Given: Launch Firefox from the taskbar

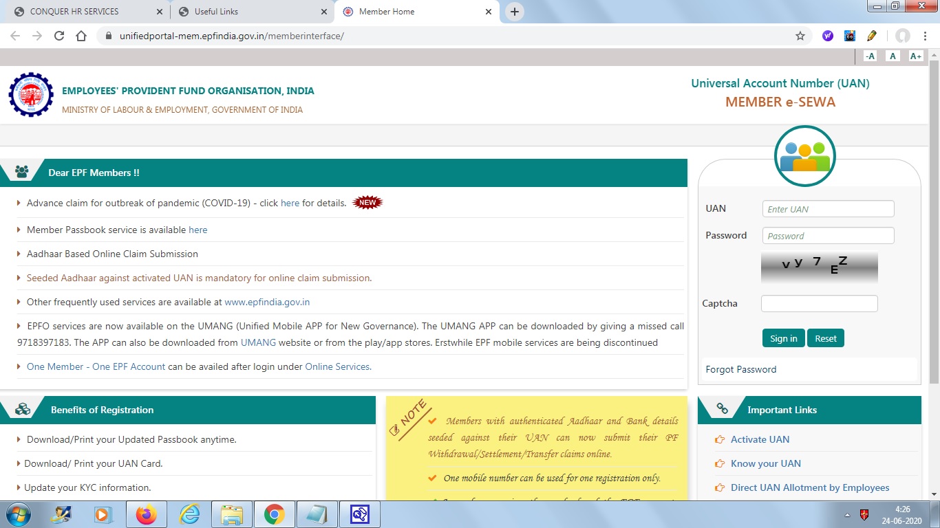Looking at the screenshot, I should (147, 514).
